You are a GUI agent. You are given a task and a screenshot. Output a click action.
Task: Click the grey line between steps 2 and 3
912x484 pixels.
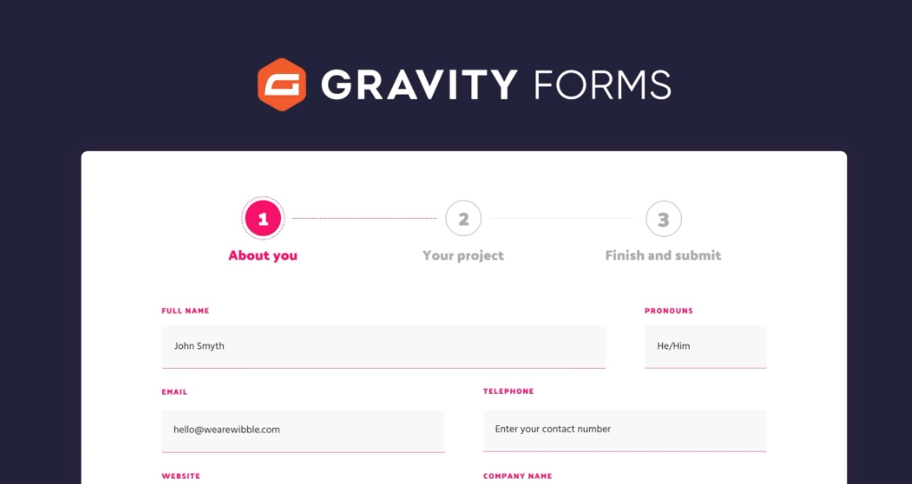[x=562, y=219]
